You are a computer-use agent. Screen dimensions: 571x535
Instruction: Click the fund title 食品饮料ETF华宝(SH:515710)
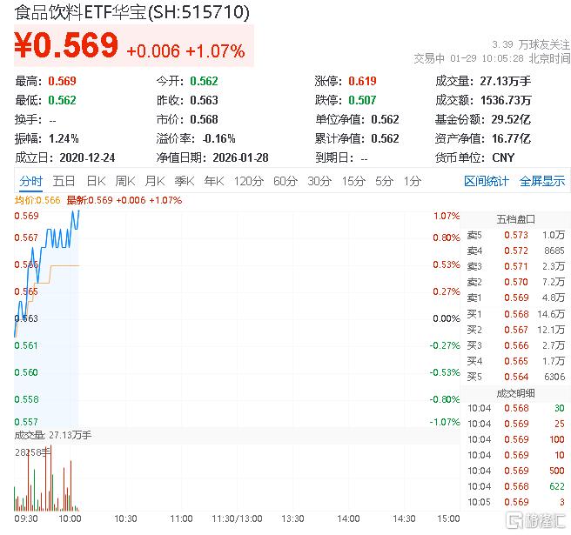coord(131,12)
